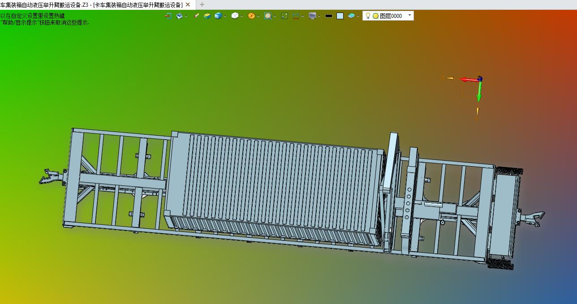Click the black line color swatch

pyautogui.click(x=329, y=16)
